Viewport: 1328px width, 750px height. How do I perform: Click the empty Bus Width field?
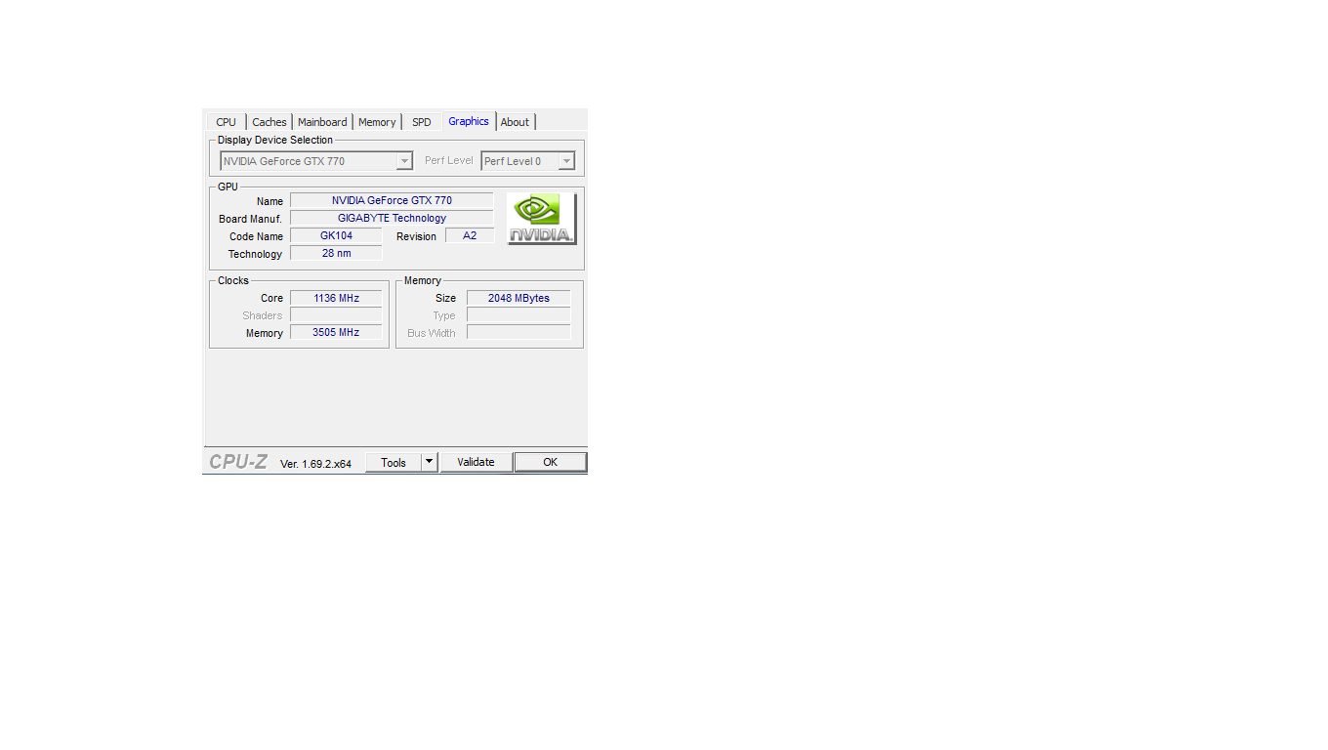click(x=519, y=332)
